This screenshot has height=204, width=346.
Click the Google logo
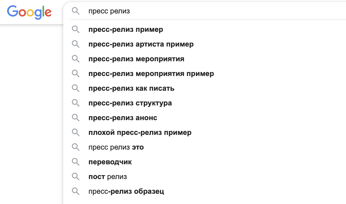coord(29,12)
